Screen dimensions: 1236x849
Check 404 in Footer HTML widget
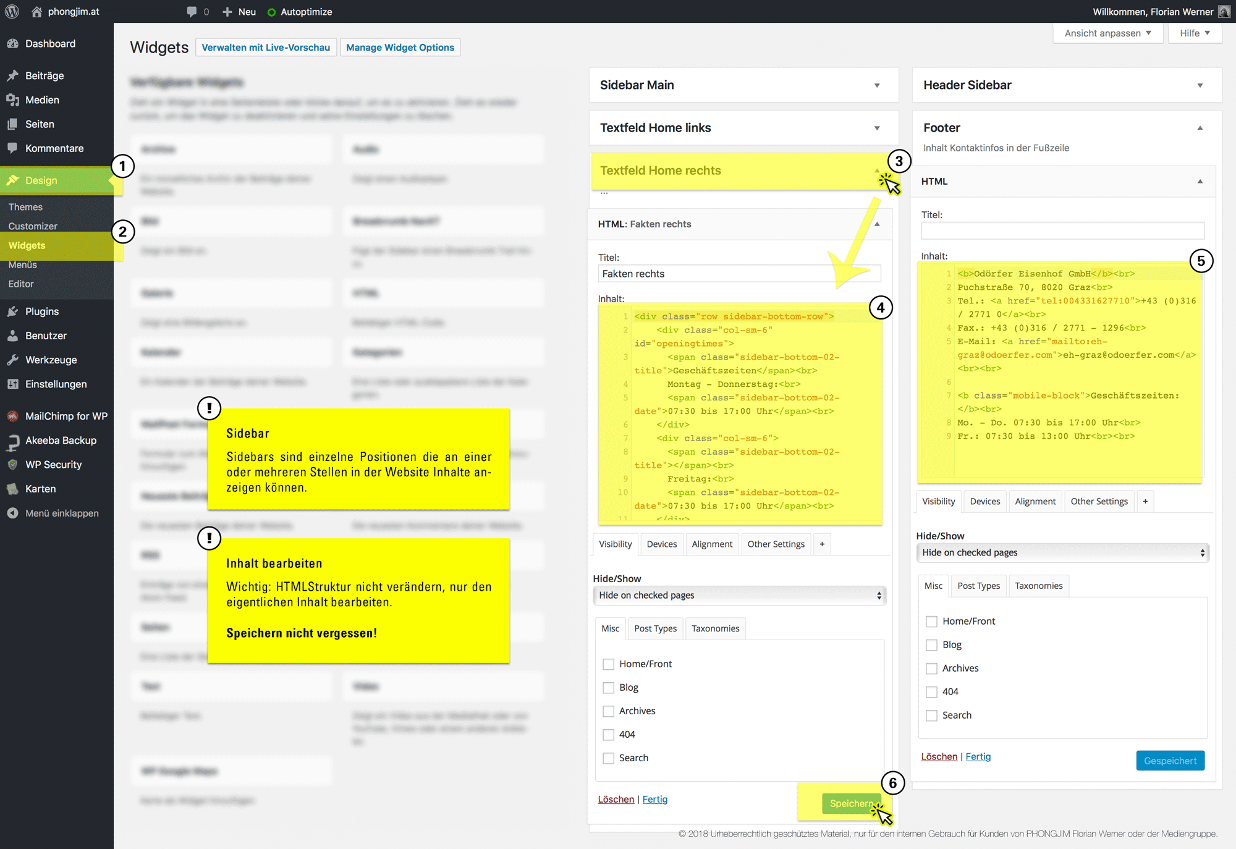click(x=932, y=692)
